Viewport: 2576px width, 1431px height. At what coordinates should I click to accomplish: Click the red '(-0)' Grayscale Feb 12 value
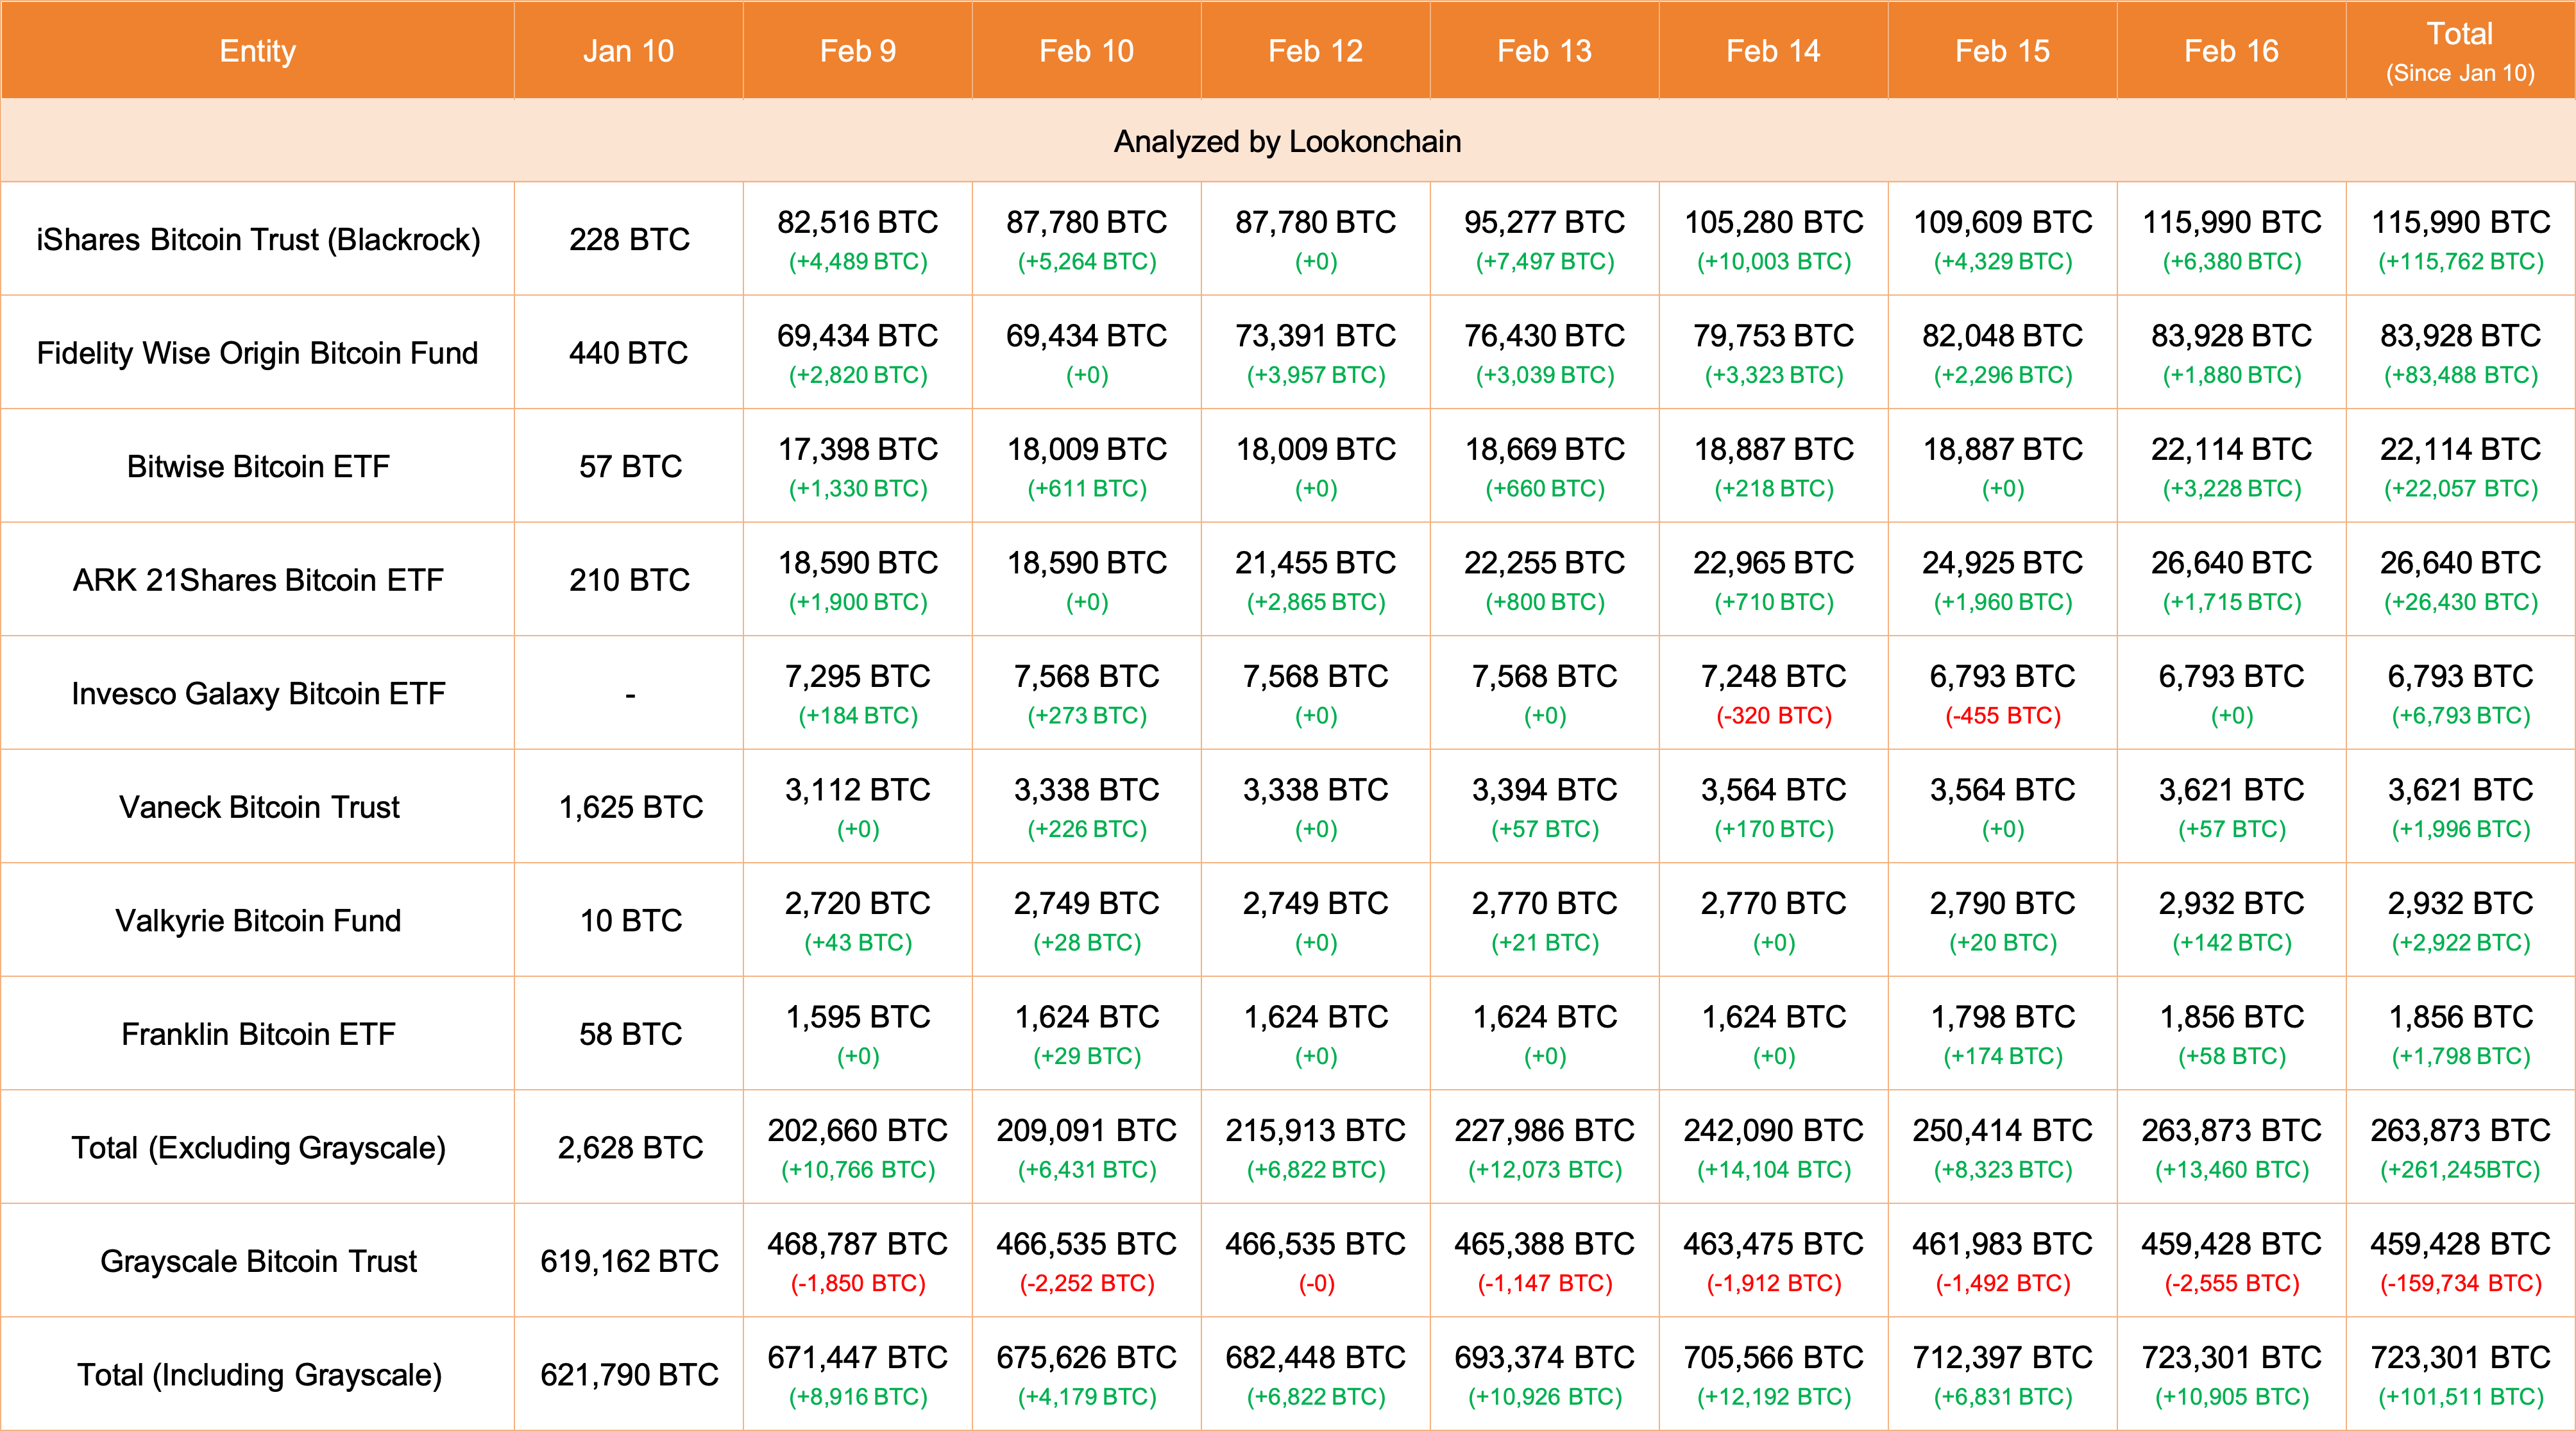tap(1316, 1283)
